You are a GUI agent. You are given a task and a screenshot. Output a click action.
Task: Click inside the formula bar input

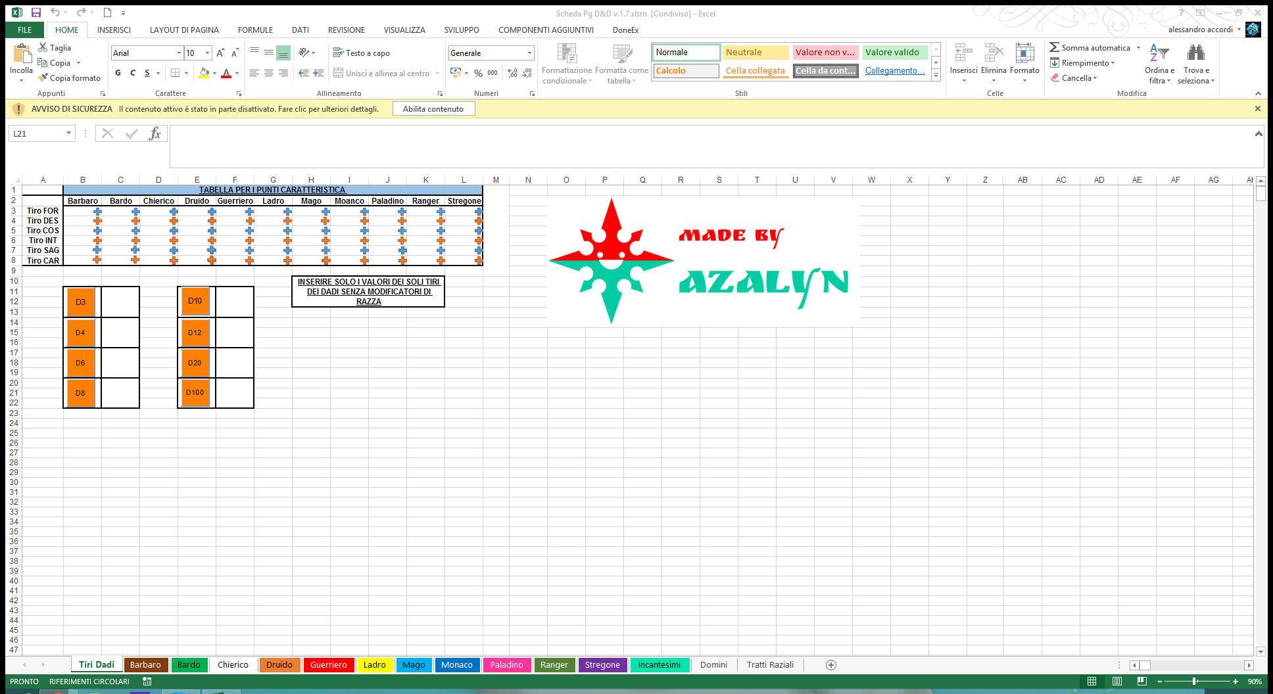coord(710,146)
